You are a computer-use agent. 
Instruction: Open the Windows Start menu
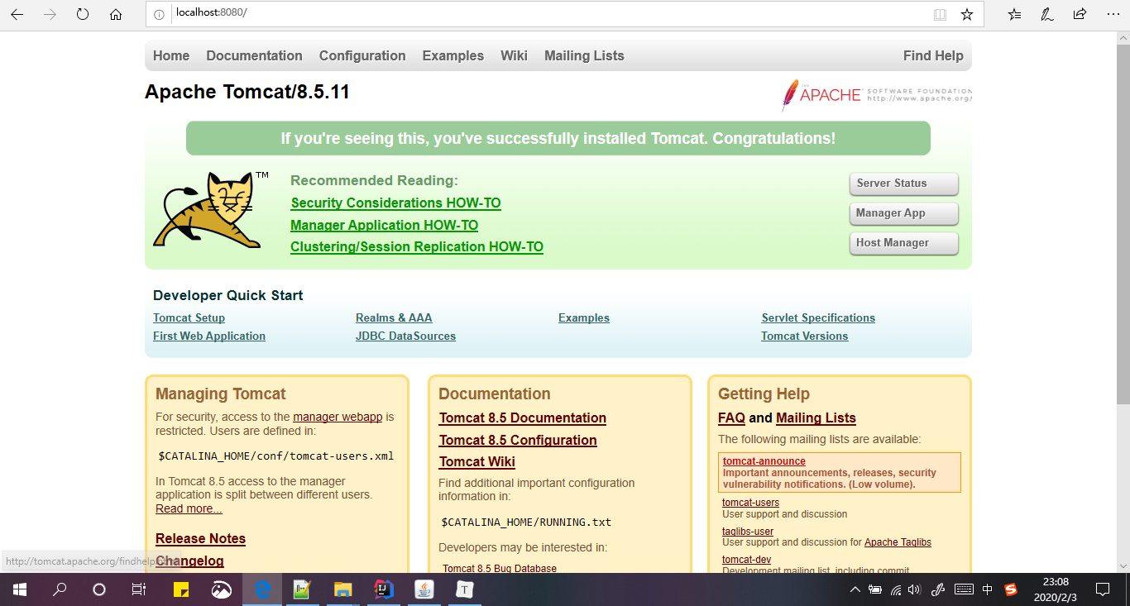[20, 589]
